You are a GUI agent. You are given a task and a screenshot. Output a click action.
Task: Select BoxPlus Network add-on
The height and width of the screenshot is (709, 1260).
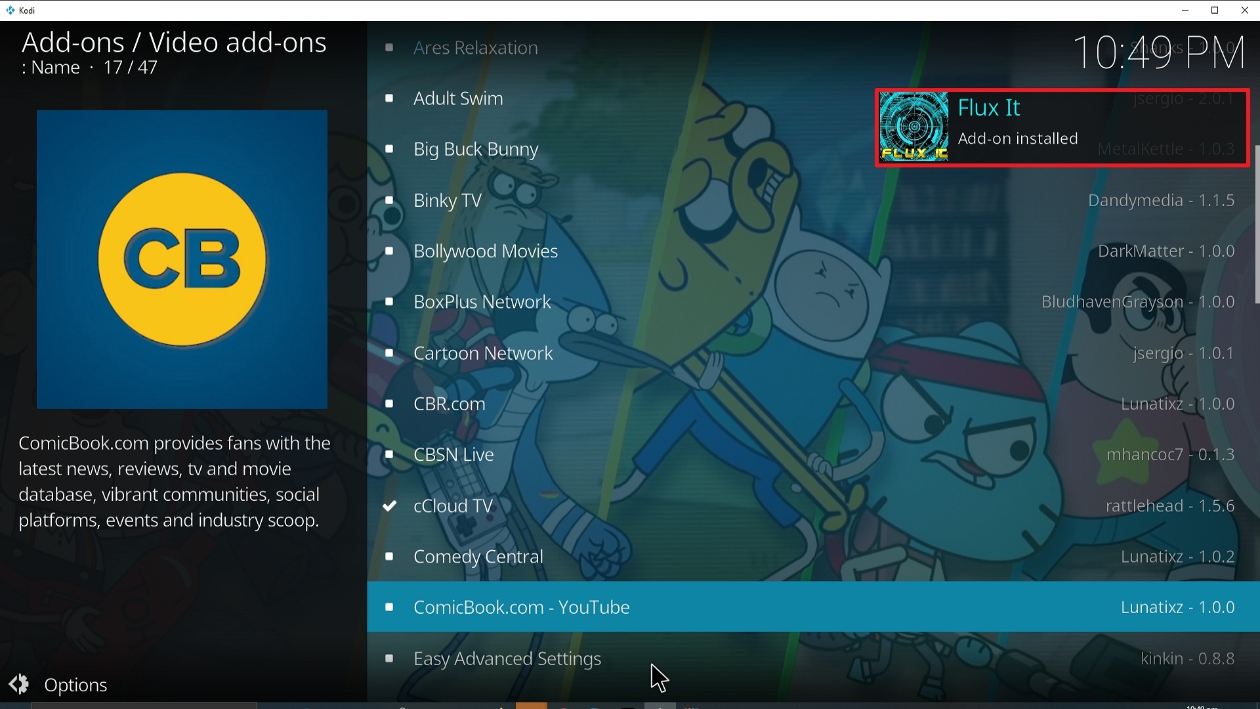pos(813,302)
